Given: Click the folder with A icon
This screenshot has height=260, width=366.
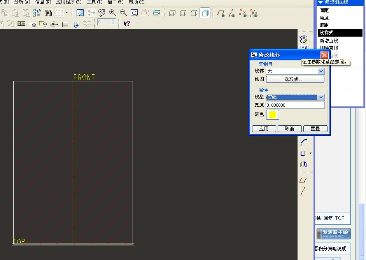Looking at the screenshot, I should point(43,24).
